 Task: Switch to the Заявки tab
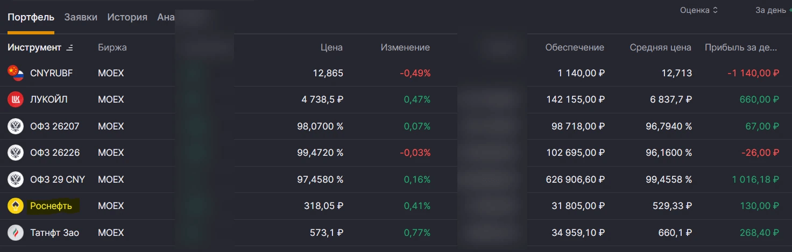click(x=81, y=17)
